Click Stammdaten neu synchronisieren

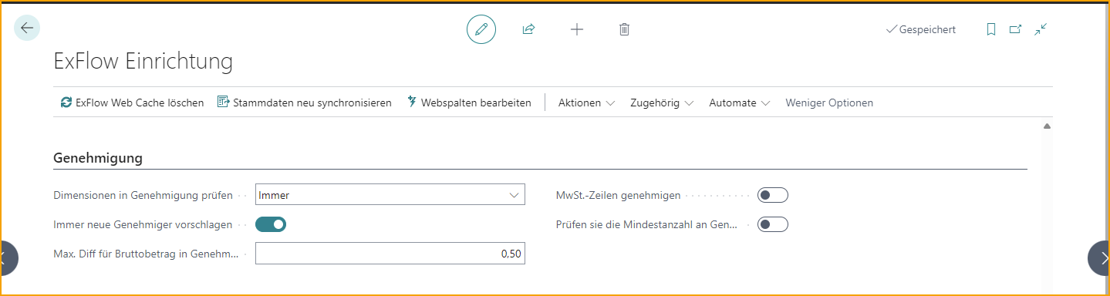tap(305, 103)
